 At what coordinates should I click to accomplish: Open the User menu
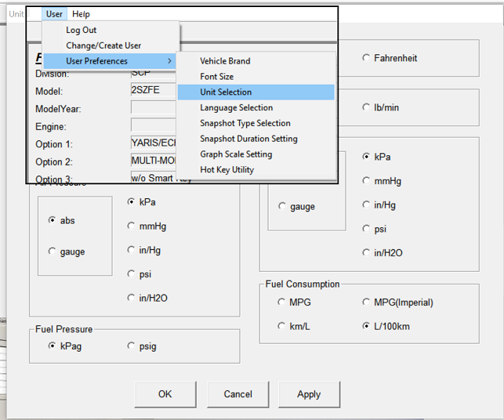tap(54, 14)
